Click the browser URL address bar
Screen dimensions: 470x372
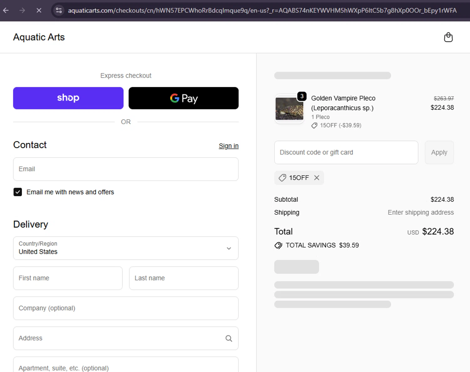coord(262,10)
